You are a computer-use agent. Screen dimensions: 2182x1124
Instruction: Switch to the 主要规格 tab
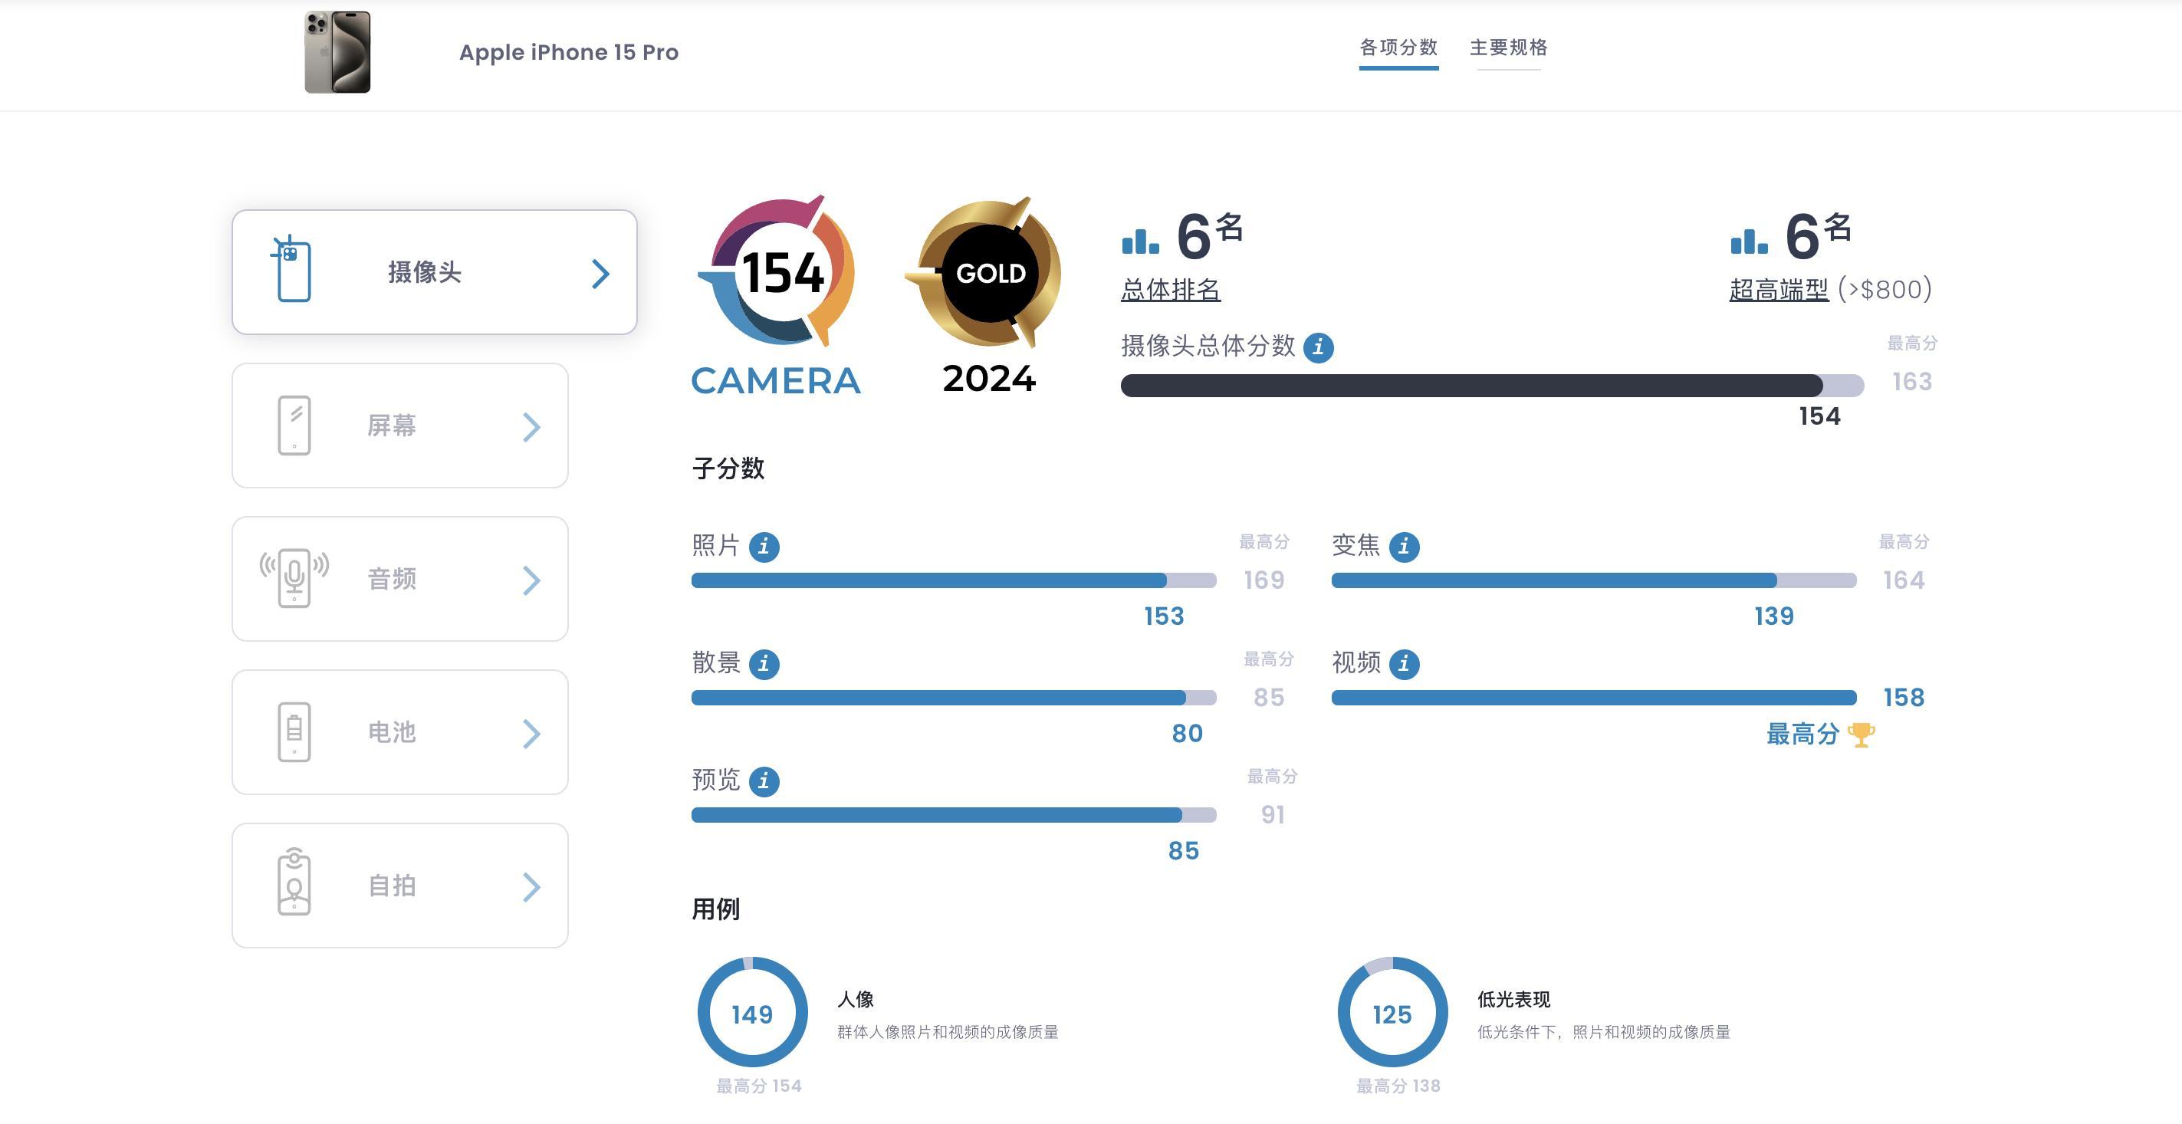(x=1508, y=48)
